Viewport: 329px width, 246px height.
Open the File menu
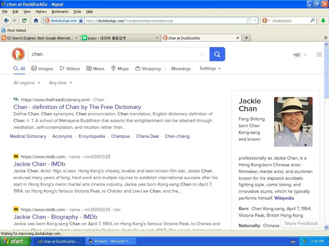point(5,12)
